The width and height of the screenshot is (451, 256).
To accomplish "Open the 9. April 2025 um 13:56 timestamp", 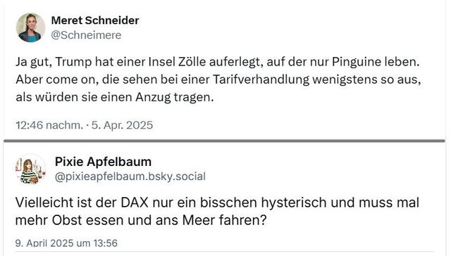I will (66, 243).
